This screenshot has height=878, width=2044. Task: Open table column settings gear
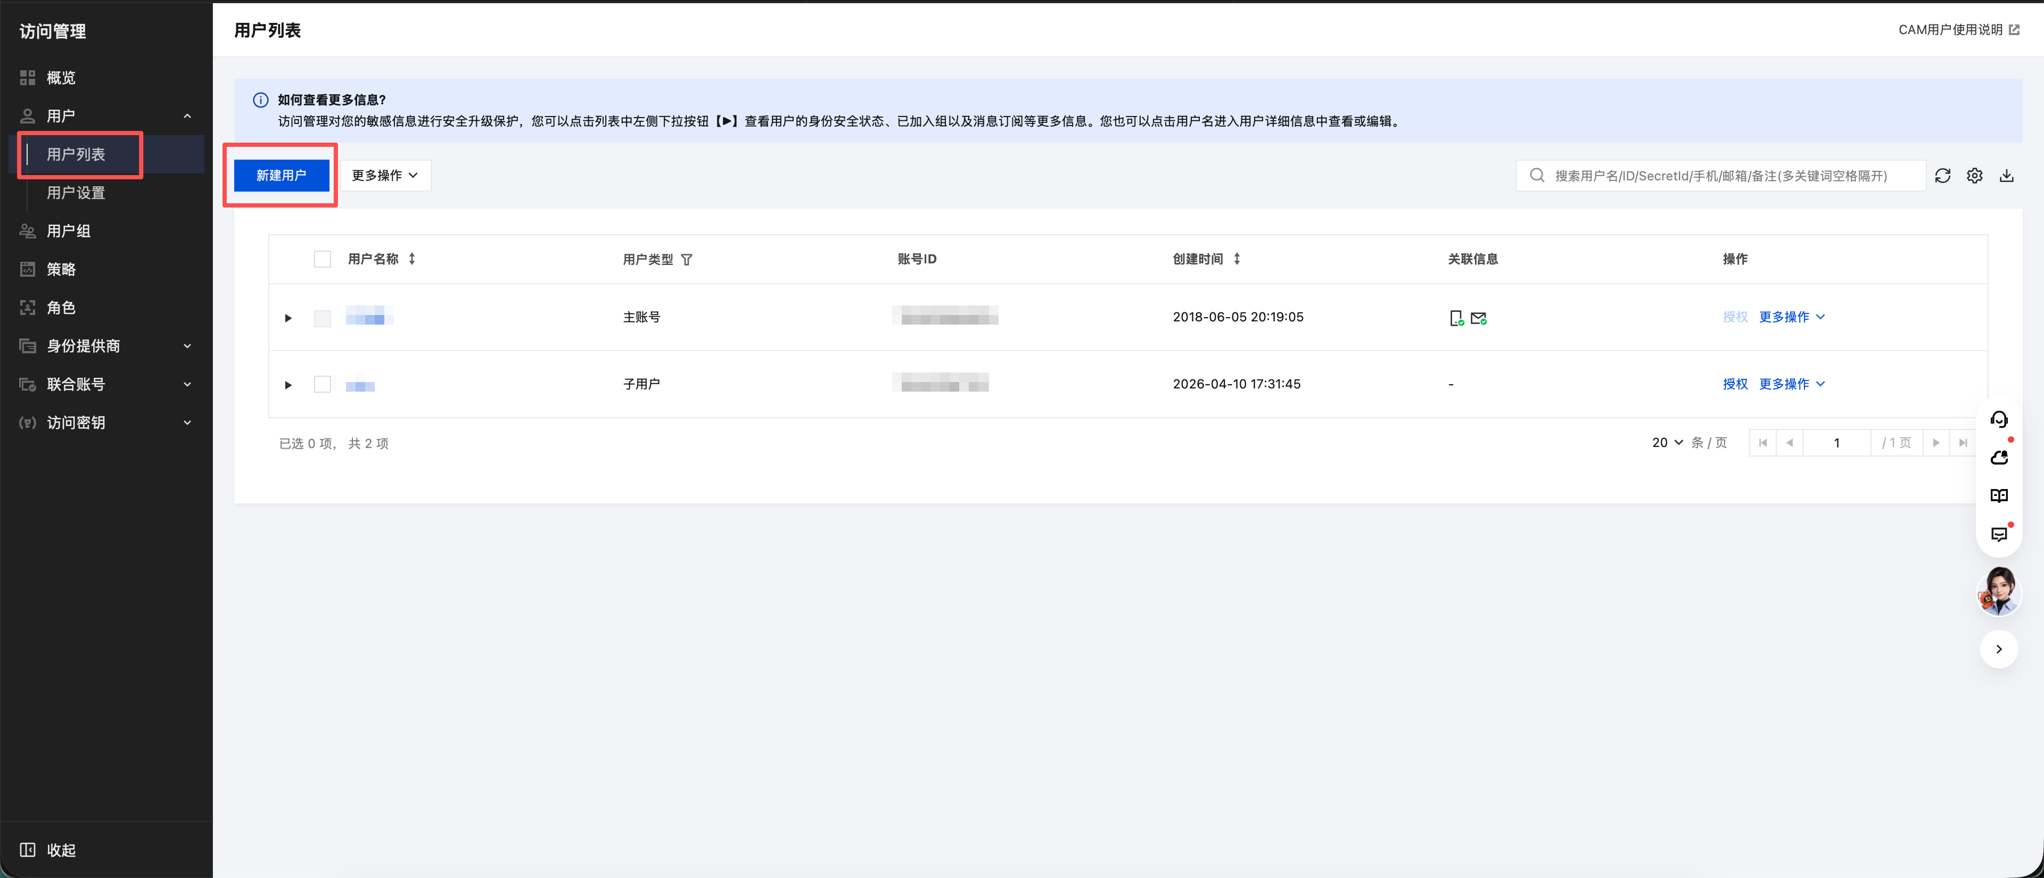point(1974,175)
